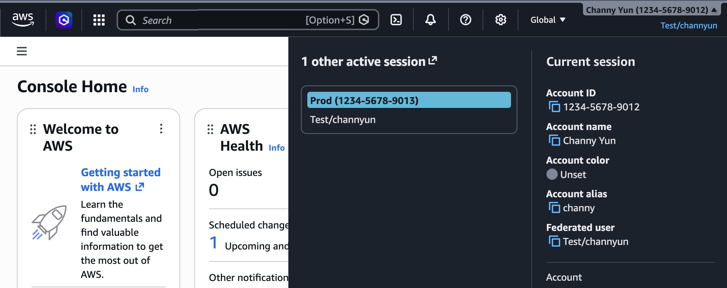727x288 pixels.
Task: Open the console Settings gear
Action: coord(500,20)
